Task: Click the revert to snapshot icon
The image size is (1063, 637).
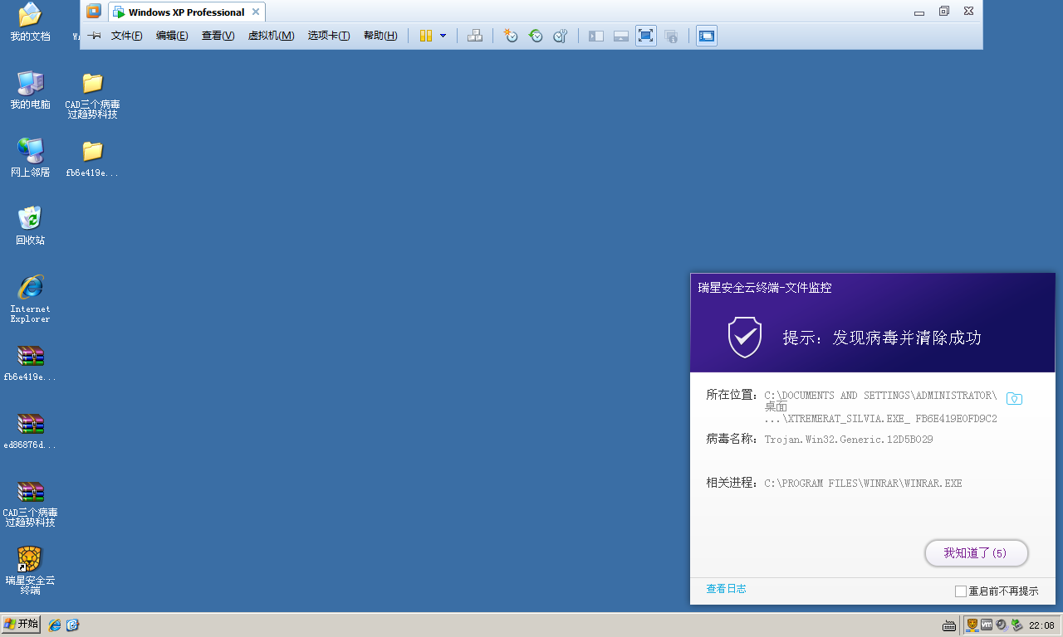Action: (x=536, y=36)
